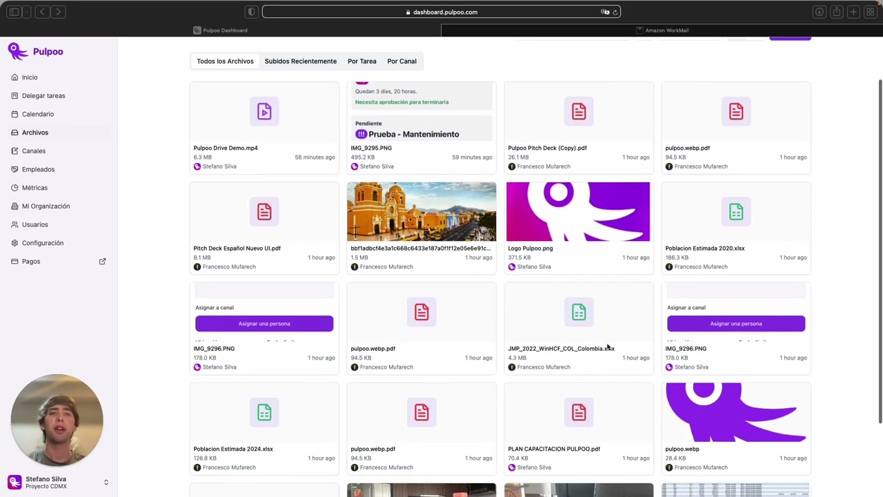Screen dimensions: 883x497
Task: Open the Pitch Deck Español Nuevo UI.pdf icon
Action: click(x=264, y=212)
